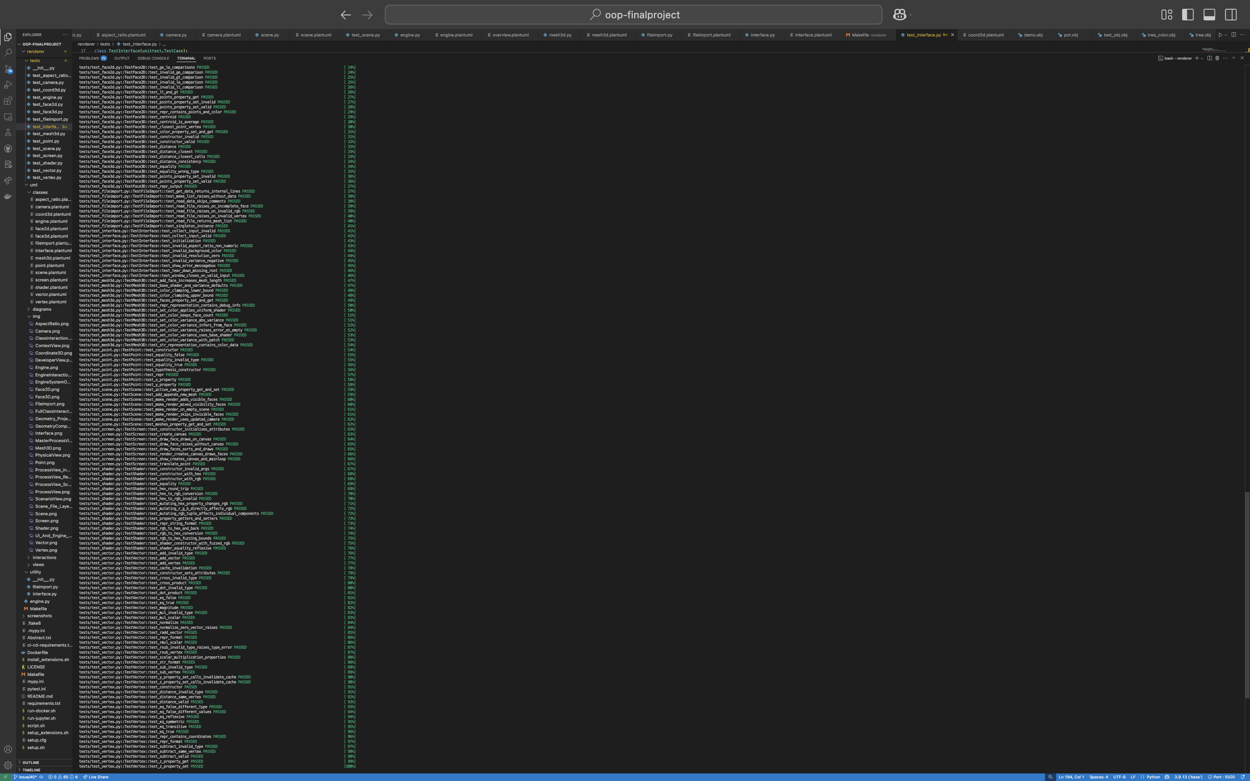
Task: Switch to the PROBLEMS tab
Action: 89,58
